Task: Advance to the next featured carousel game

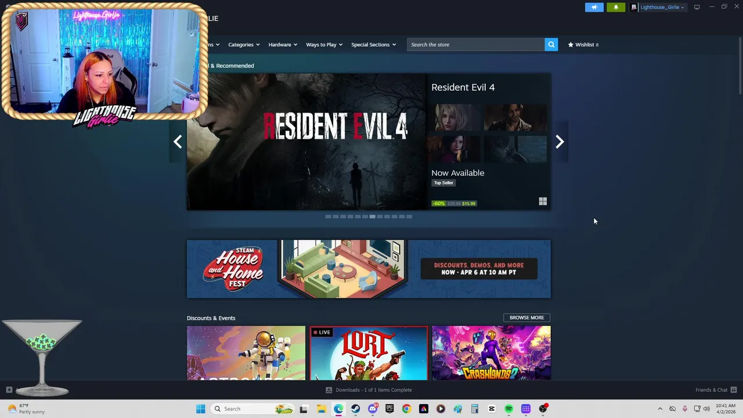Action: click(560, 142)
